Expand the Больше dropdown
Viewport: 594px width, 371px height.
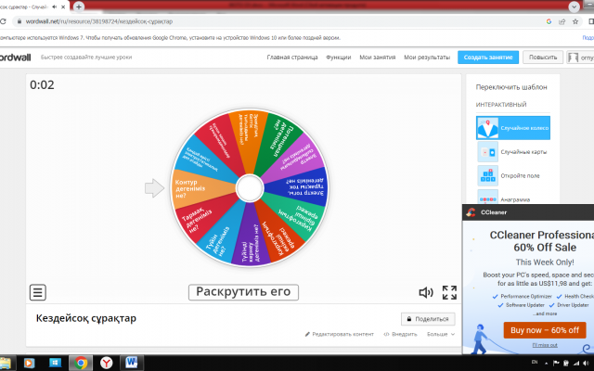point(440,334)
